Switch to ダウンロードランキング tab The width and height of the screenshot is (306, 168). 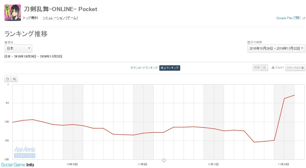tap(144, 68)
